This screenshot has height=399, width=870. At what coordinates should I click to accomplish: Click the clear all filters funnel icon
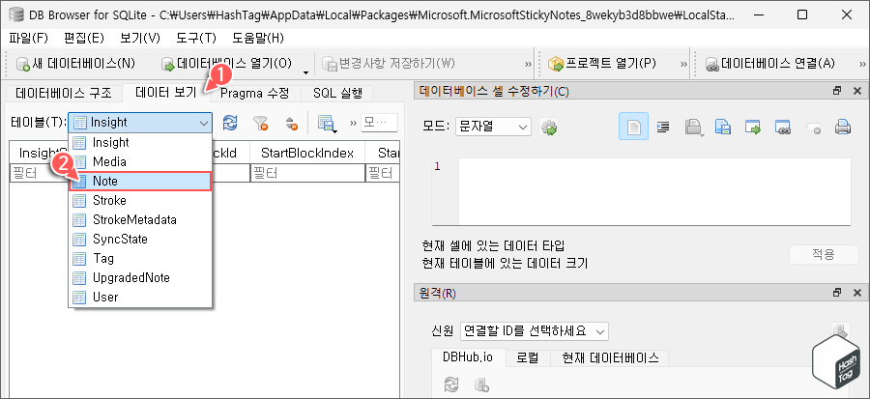click(260, 123)
